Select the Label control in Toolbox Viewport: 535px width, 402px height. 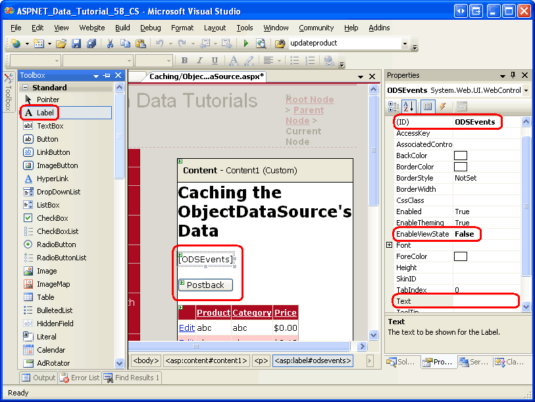pyautogui.click(x=45, y=113)
